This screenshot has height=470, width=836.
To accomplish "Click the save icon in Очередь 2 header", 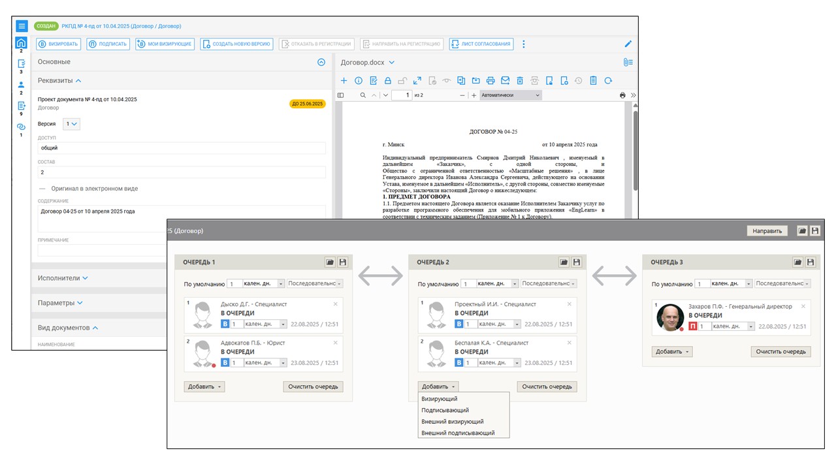I will pos(576,262).
